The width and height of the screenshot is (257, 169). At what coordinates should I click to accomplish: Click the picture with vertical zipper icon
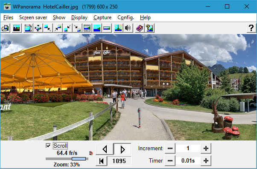118,28
